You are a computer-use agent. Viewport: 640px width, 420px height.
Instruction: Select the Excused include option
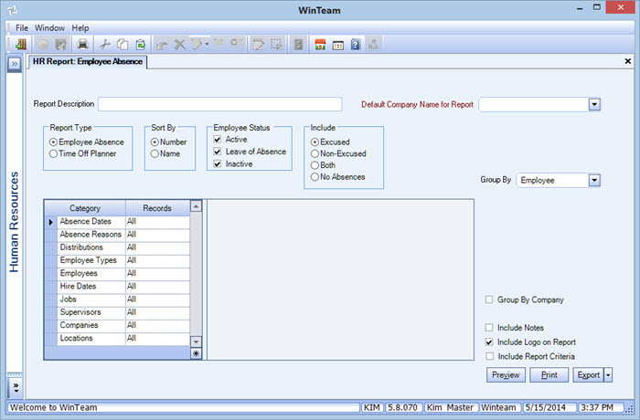click(x=330, y=142)
